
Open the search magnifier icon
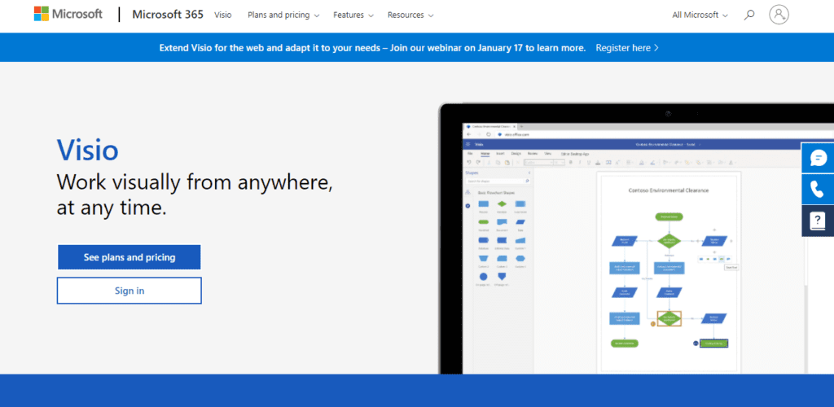749,15
